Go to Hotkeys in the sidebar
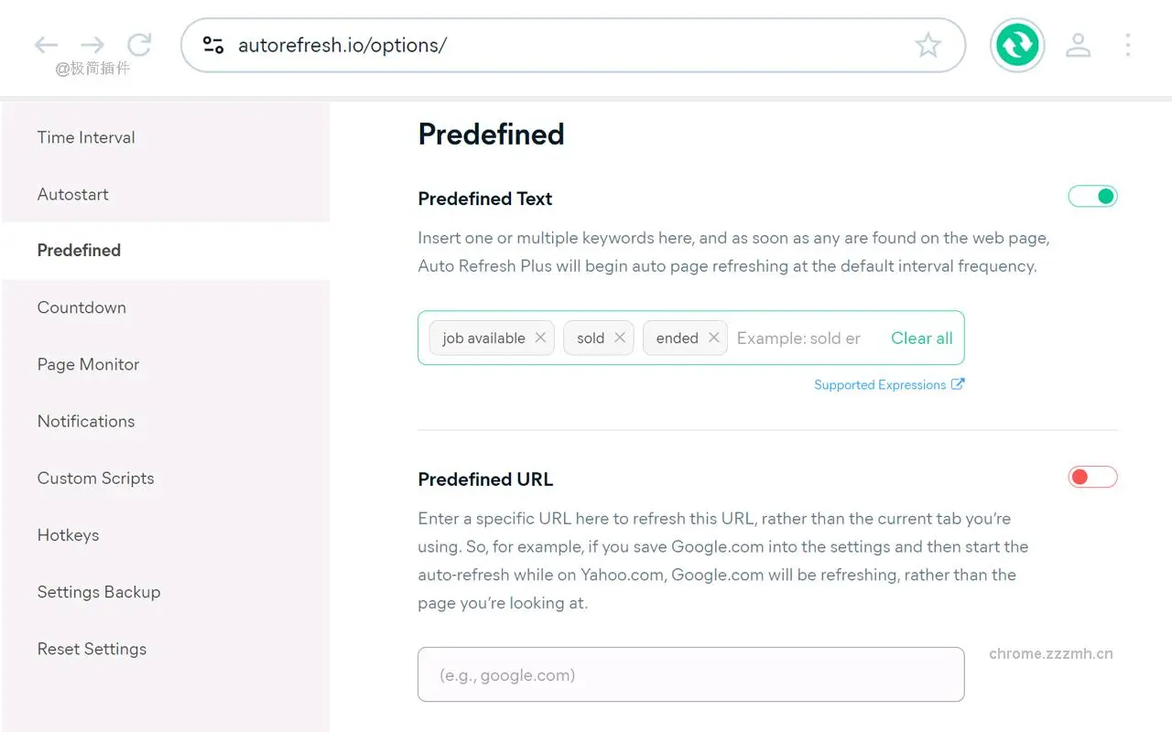Screen dimensions: 1172x732 coord(68,535)
